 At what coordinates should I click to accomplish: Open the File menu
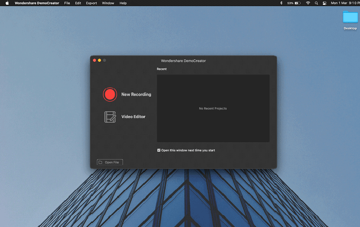point(67,3)
